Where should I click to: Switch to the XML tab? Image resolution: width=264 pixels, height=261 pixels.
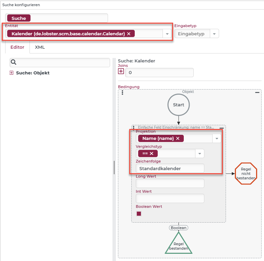click(x=40, y=47)
